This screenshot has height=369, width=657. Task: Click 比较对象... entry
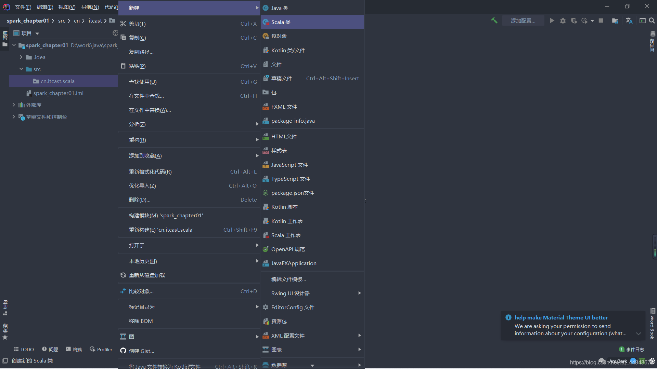189,291
